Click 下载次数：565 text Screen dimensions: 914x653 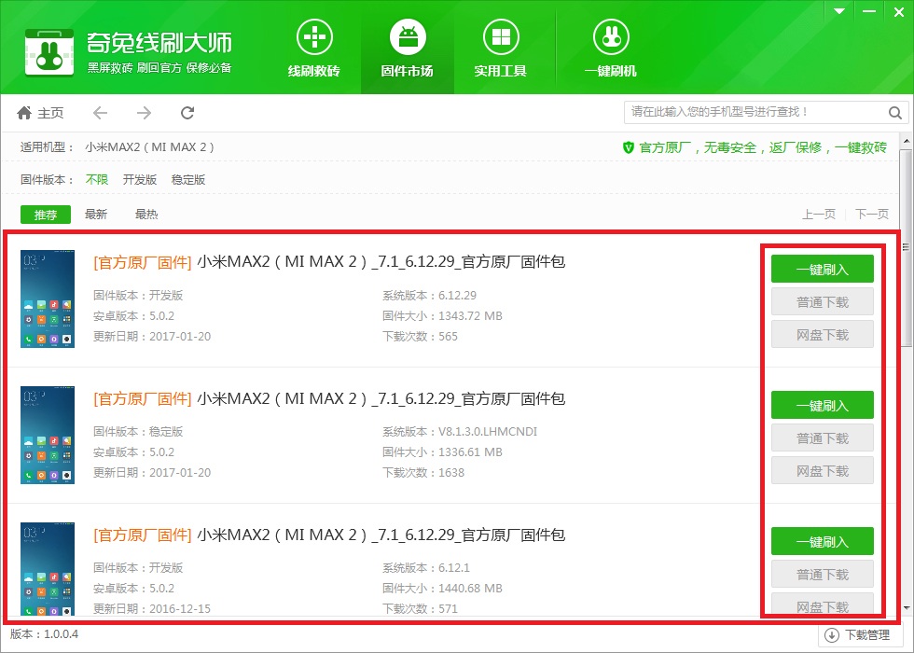(x=421, y=337)
